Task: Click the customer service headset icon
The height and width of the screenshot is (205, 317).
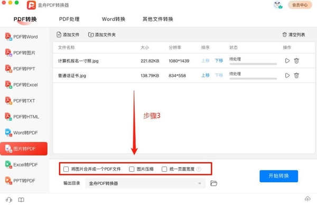Action: 9,200
